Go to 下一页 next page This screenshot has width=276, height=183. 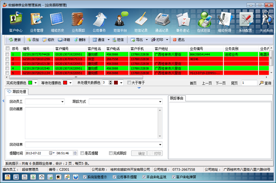(220, 83)
